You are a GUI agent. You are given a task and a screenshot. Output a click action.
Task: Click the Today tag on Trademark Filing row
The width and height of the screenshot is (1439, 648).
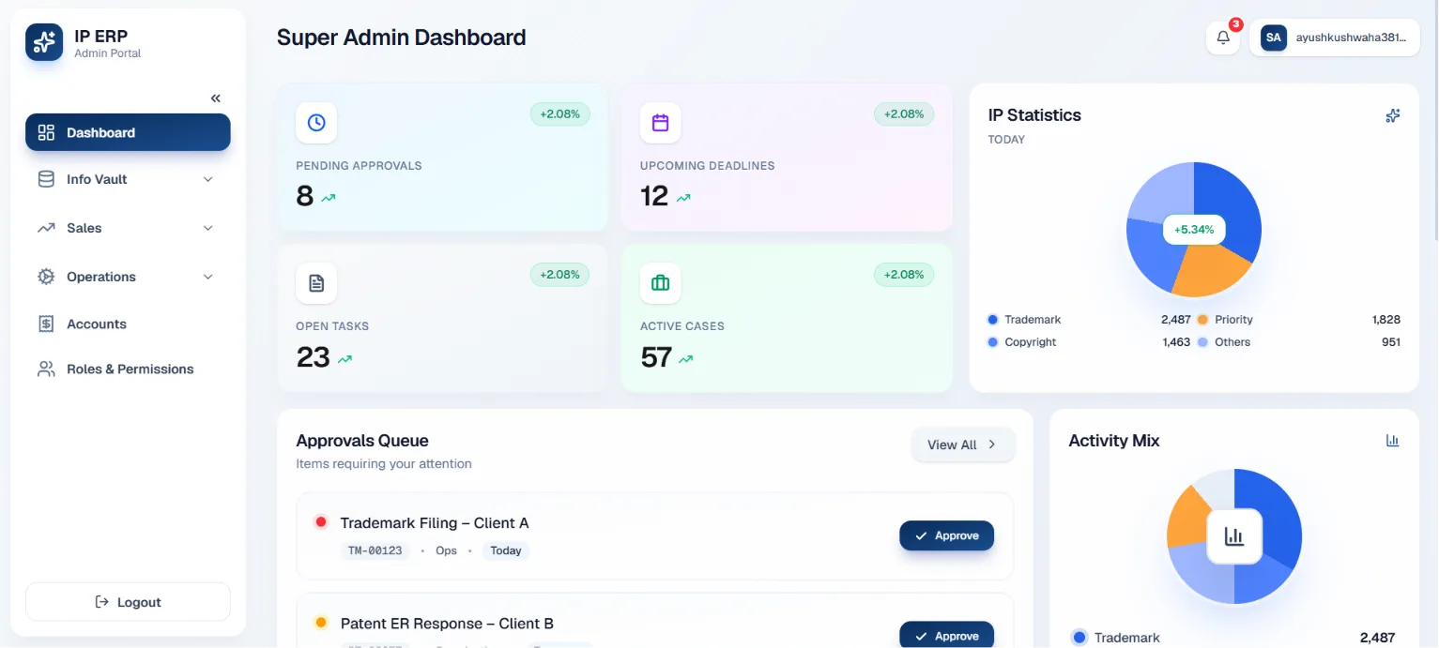click(506, 550)
